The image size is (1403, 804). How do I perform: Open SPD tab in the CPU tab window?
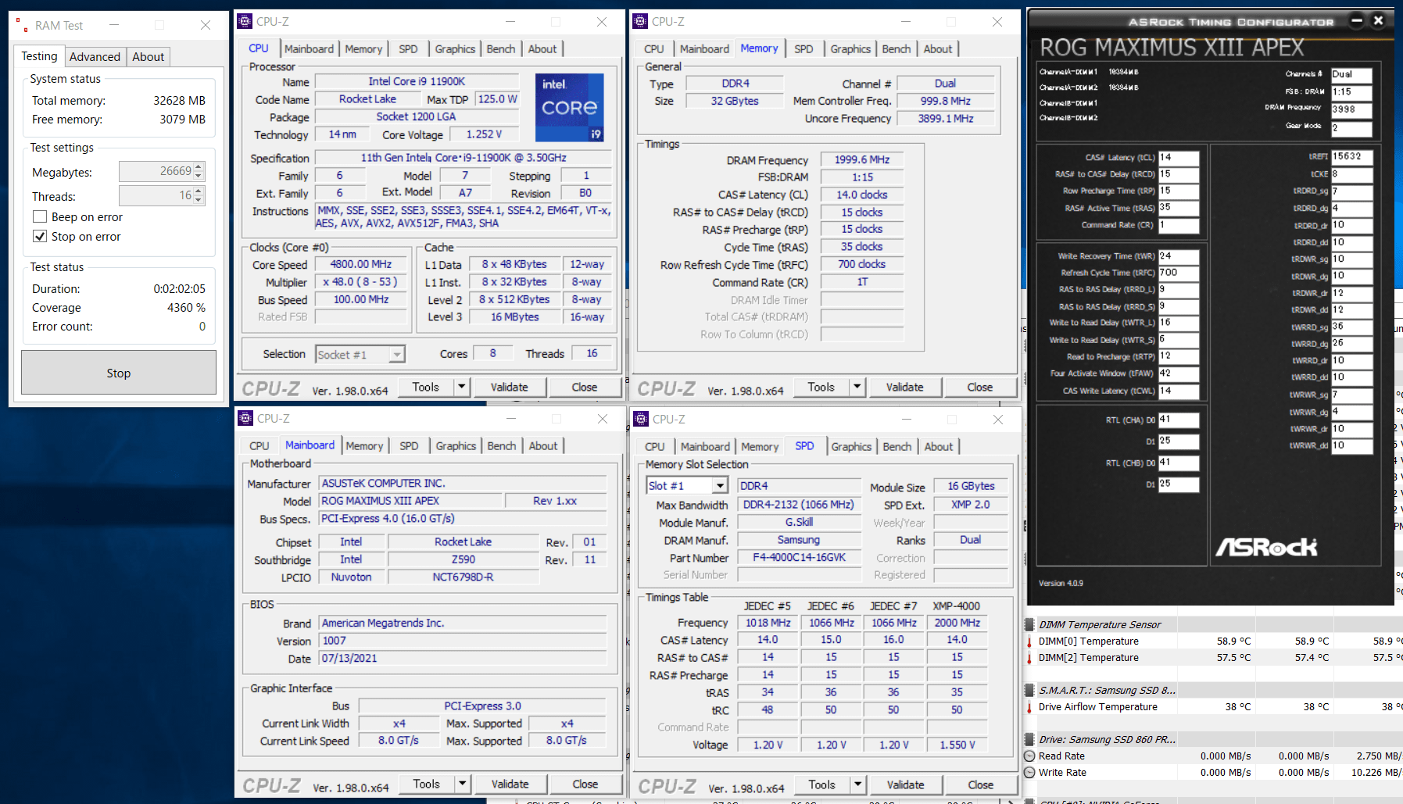(x=408, y=48)
